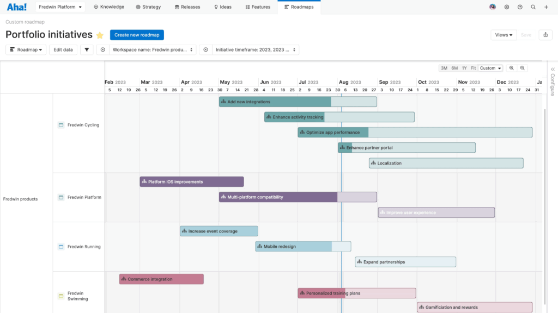Open the settings gear in header
The width and height of the screenshot is (558, 313).
pos(506,7)
